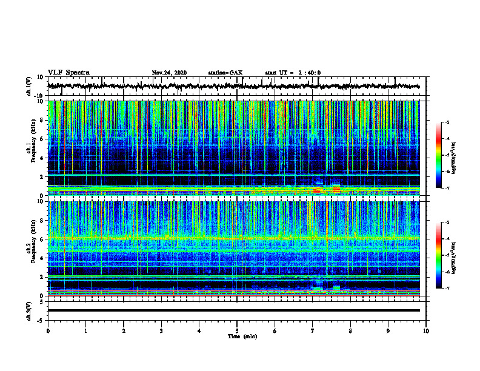Click the "5" tick on ch.3(V) axis
This screenshot has height=371, width=480.
point(42,302)
